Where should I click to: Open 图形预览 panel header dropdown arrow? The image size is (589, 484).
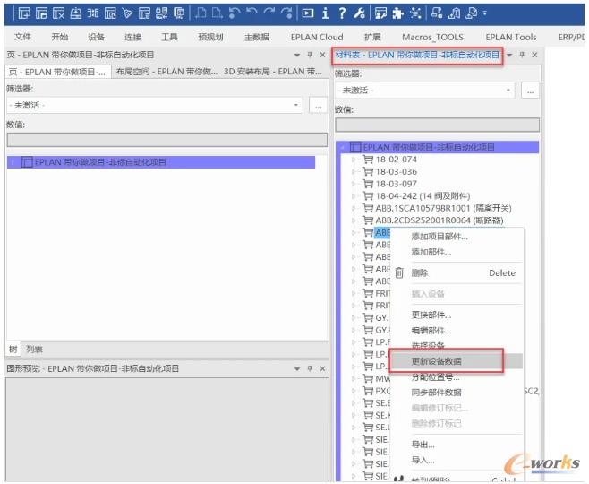click(297, 369)
